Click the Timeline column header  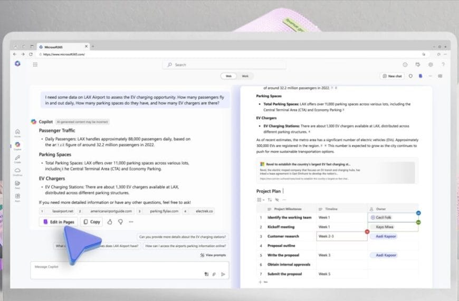[342, 209]
